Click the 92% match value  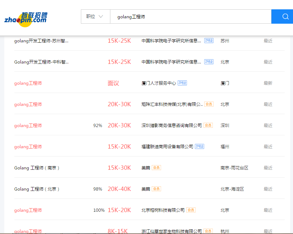pos(97,126)
